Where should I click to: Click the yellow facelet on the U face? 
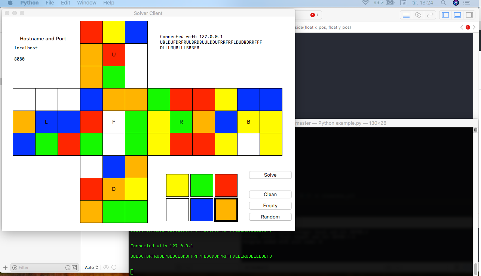coord(114,32)
